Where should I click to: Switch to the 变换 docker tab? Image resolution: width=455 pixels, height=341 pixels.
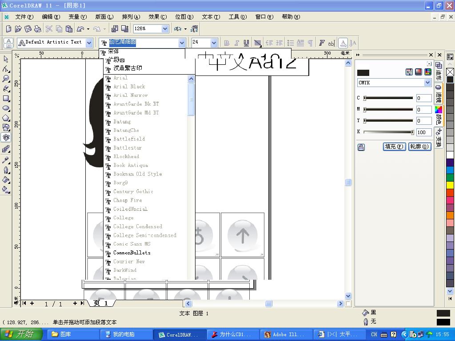tap(439, 138)
